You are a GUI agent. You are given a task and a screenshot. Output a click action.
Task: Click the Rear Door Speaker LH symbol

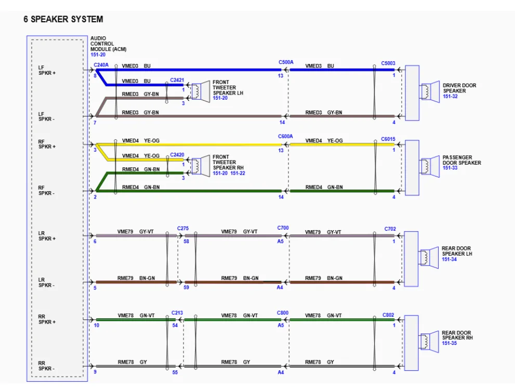click(x=429, y=258)
